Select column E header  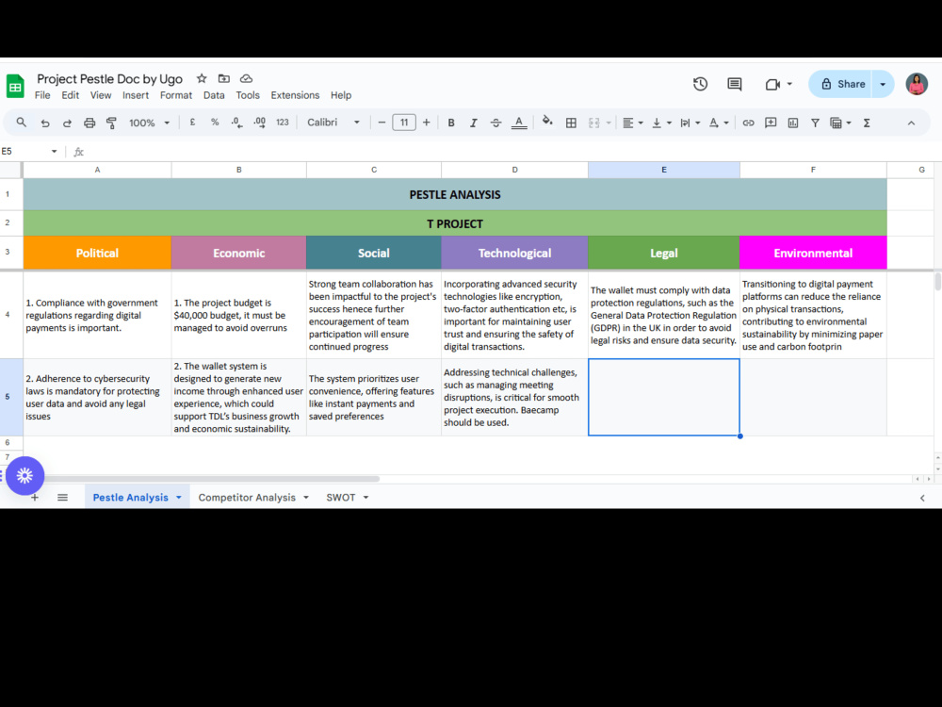coord(664,170)
